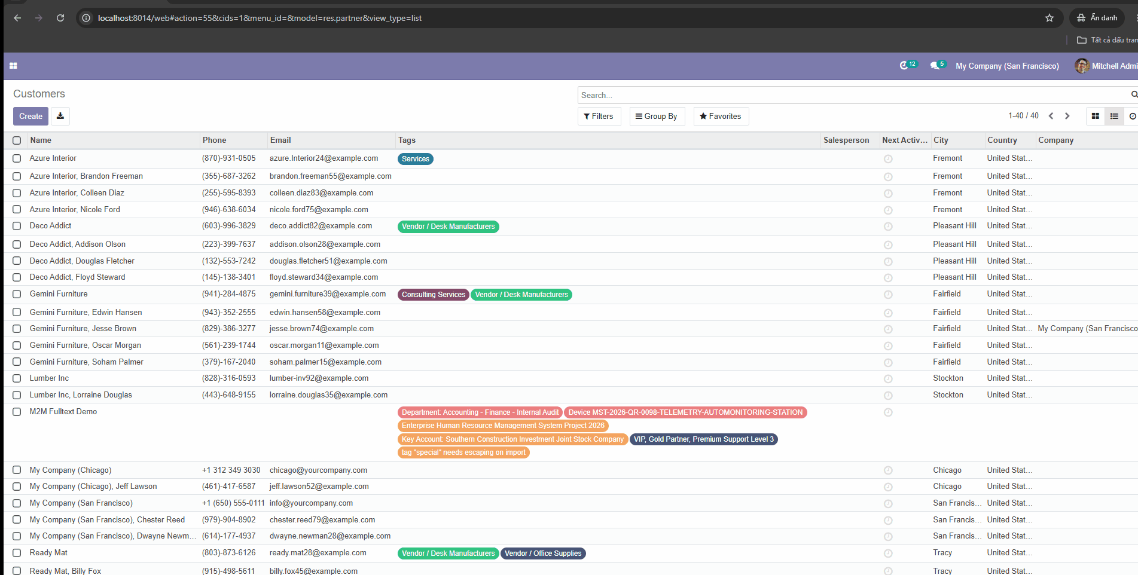Click Mitchell Admin user avatar
Image resolution: width=1138 pixels, height=575 pixels.
coord(1081,66)
